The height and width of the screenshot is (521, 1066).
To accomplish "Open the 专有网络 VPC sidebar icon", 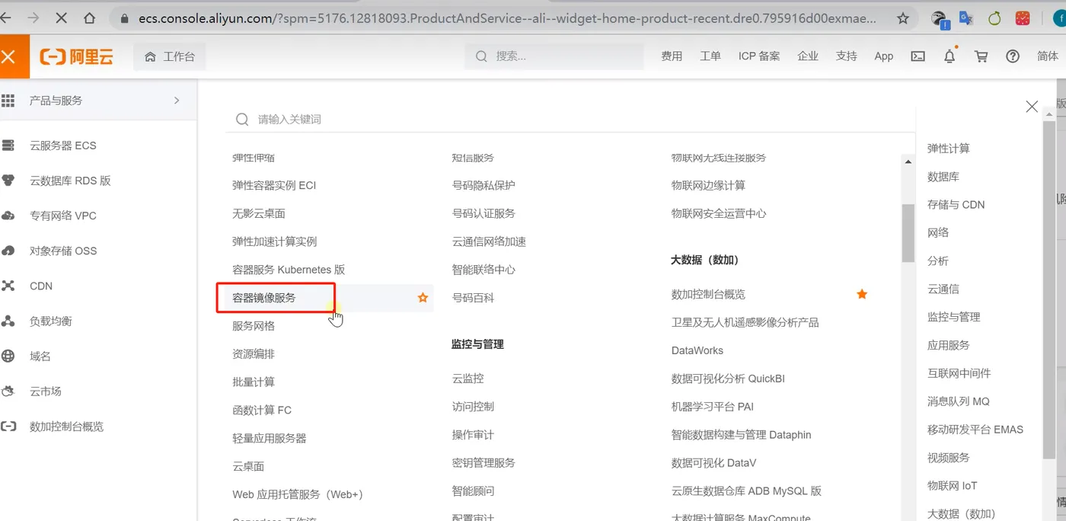I will point(8,216).
